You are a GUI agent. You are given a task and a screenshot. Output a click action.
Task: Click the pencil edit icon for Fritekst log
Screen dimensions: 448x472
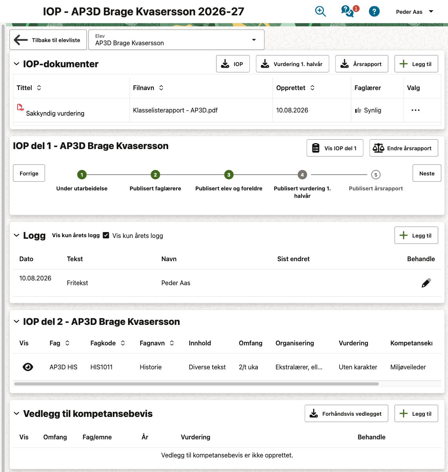point(426,283)
